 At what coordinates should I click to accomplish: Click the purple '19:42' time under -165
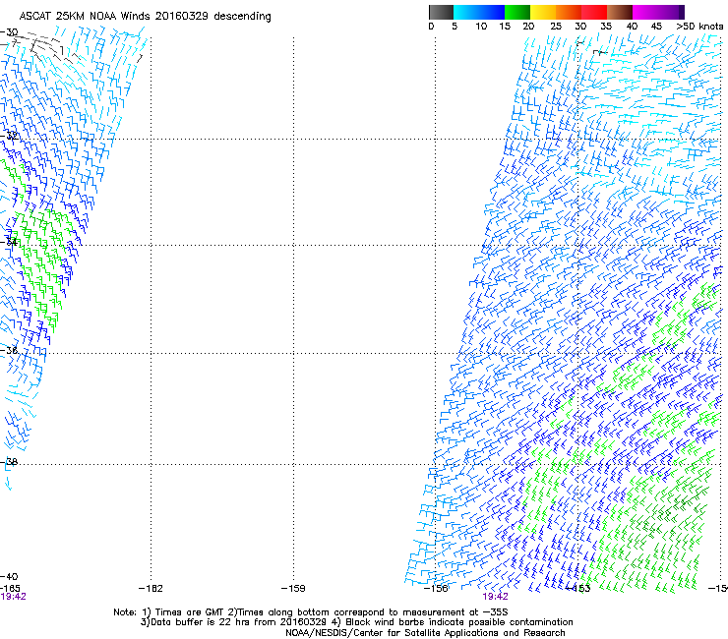(x=13, y=597)
